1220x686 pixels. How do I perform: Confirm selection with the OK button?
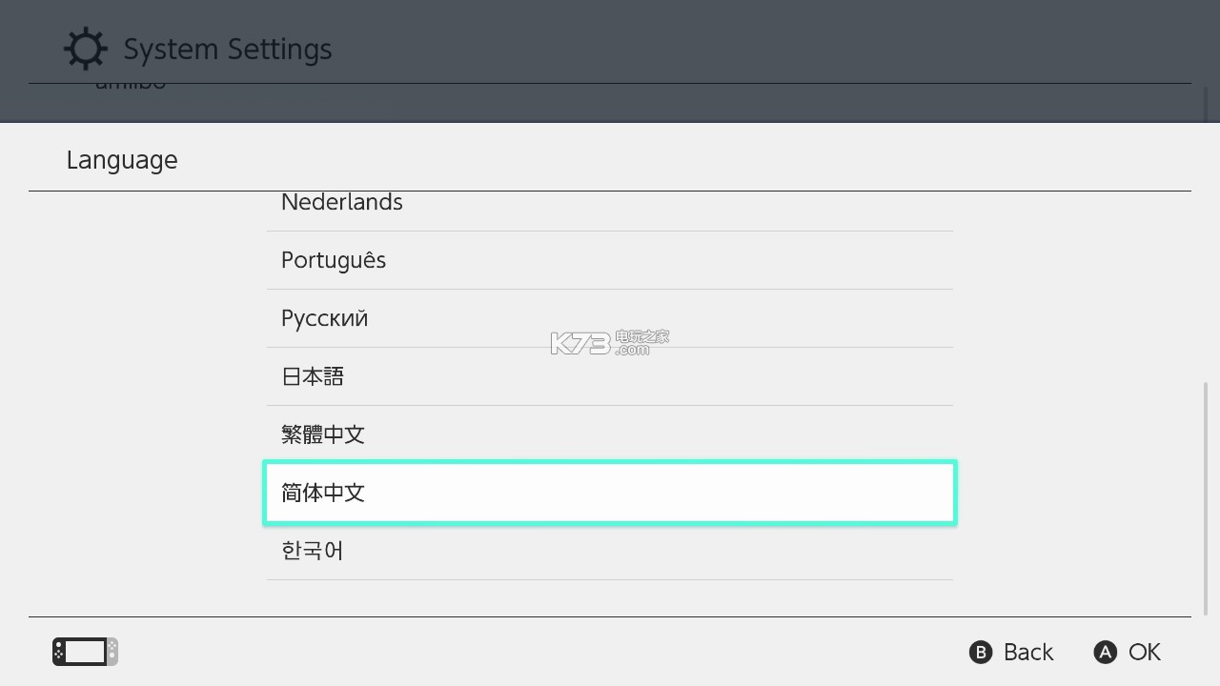click(x=1127, y=652)
